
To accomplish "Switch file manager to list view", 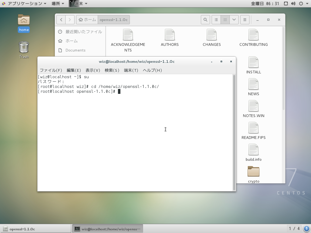I will (x=216, y=20).
